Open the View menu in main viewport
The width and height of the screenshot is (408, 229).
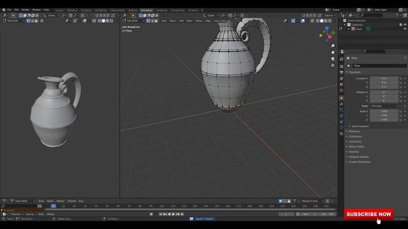click(x=163, y=21)
